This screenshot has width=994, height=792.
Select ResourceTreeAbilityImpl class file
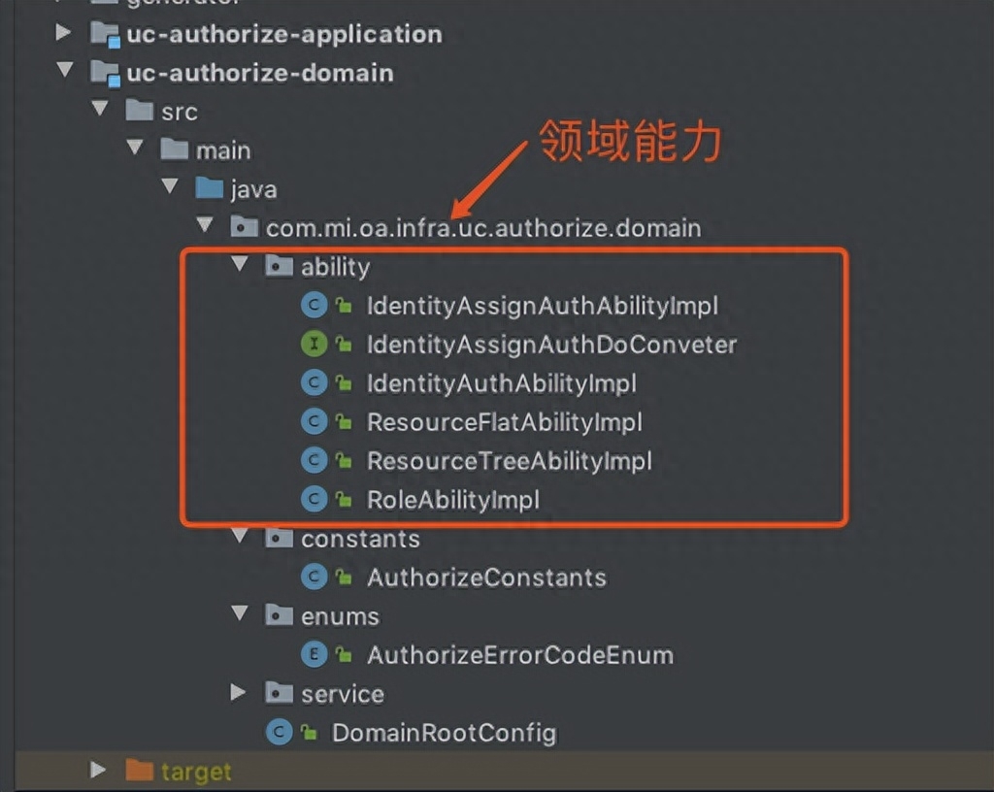click(509, 461)
